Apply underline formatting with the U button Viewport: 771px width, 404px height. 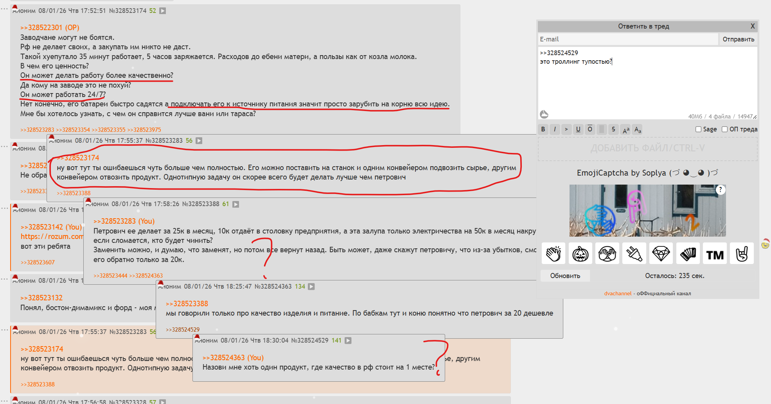578,129
